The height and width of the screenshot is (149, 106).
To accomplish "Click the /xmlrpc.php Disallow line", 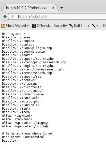I will 21,101.
